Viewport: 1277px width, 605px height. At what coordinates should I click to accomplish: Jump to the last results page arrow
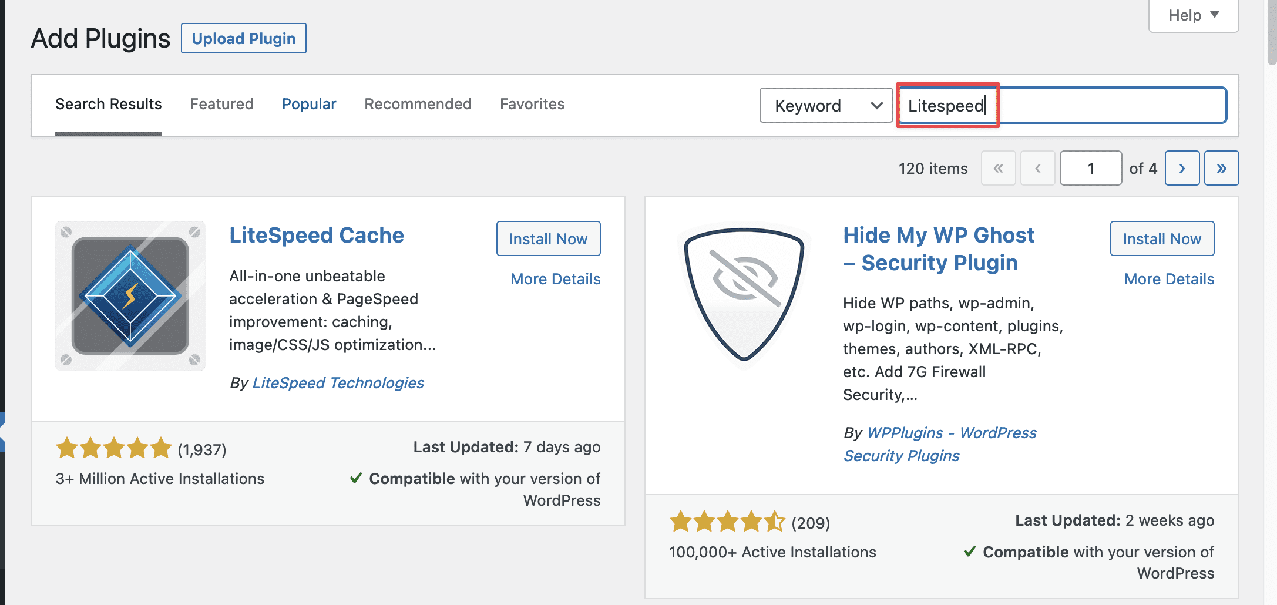(1221, 169)
